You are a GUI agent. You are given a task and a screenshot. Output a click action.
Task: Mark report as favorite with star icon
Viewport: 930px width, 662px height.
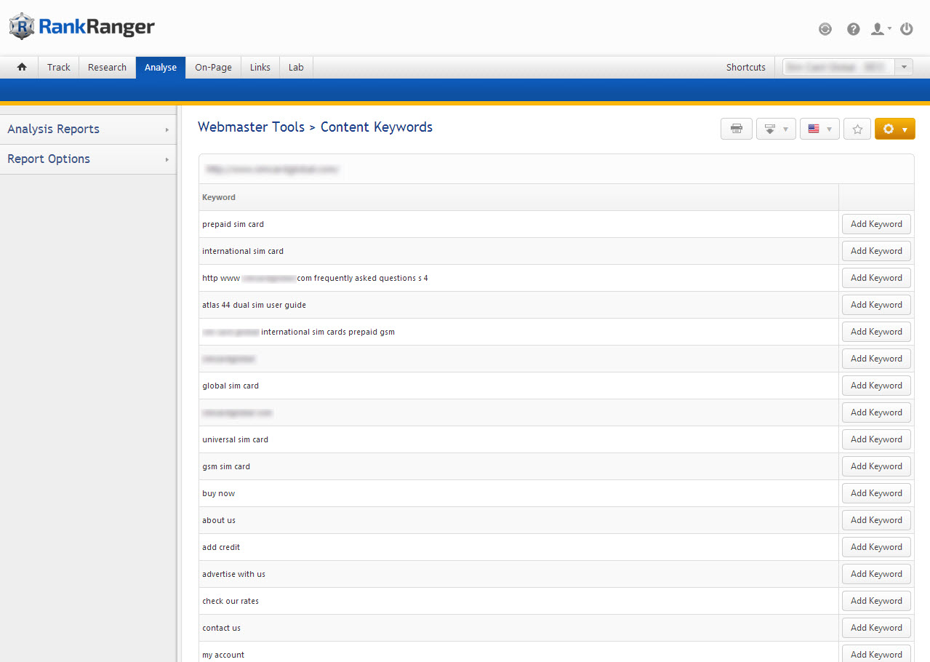857,129
